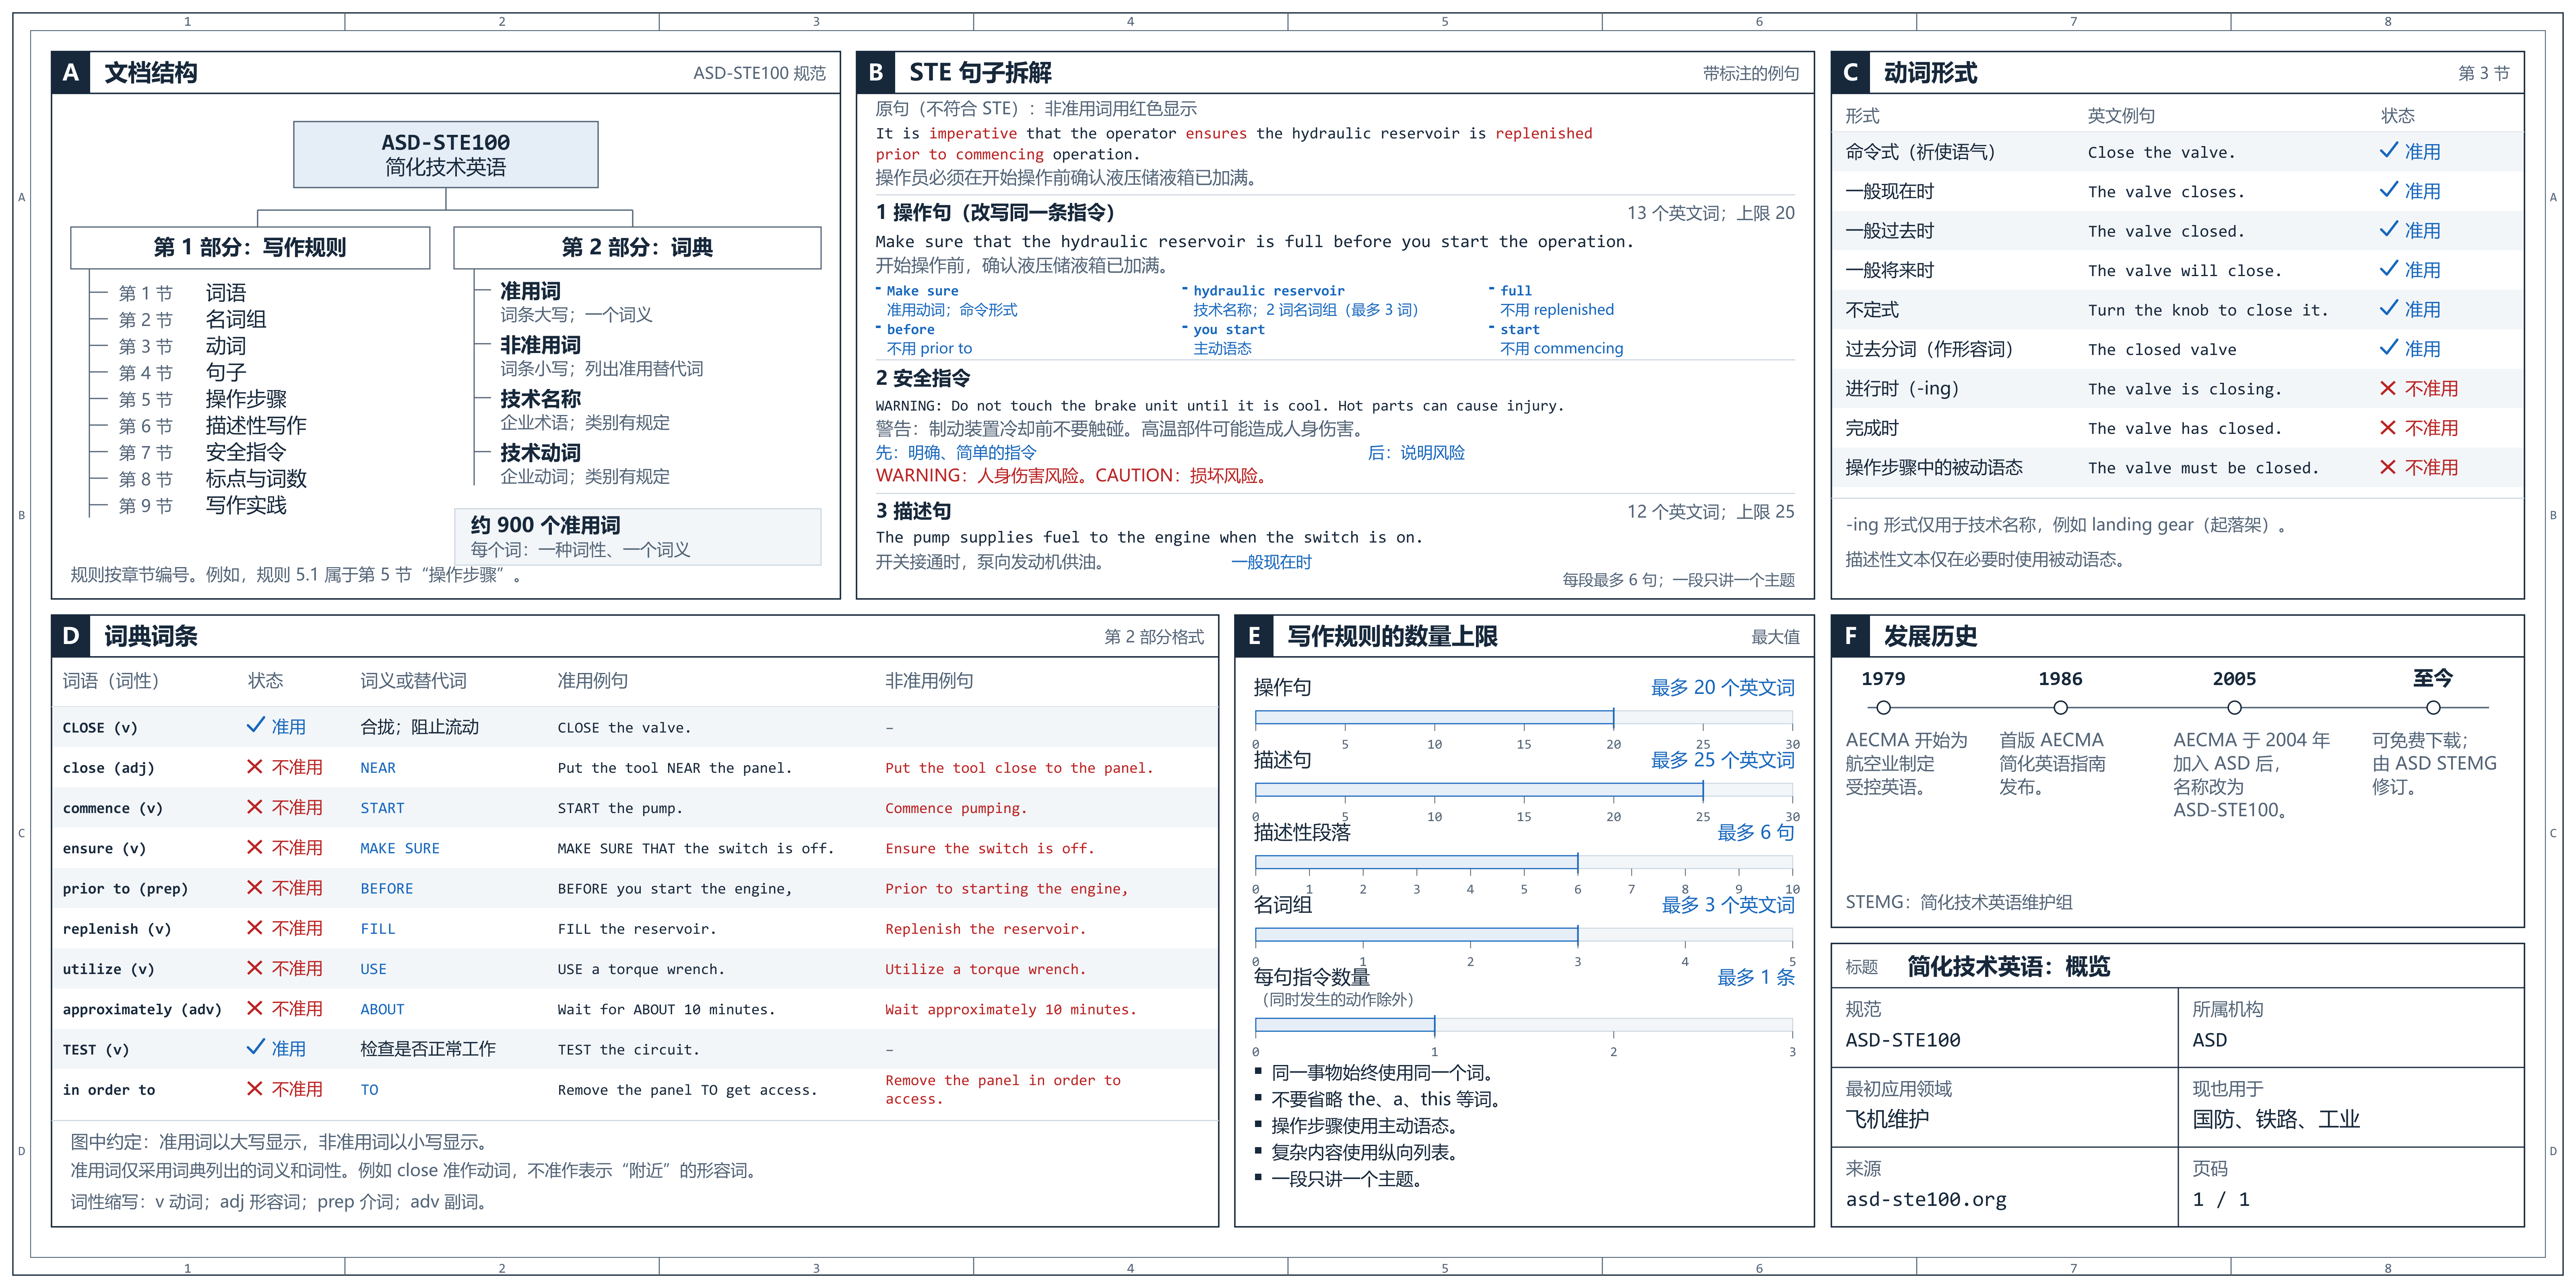Select tree row 第 3 节 动词

point(182,346)
